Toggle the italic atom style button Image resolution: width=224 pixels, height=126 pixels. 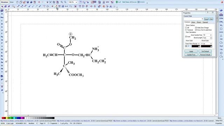pyautogui.click(x=188, y=46)
